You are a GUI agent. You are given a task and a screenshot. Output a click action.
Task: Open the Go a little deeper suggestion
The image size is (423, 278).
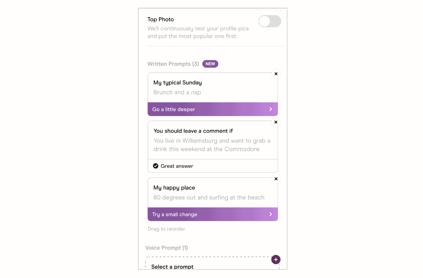pyautogui.click(x=174, y=109)
